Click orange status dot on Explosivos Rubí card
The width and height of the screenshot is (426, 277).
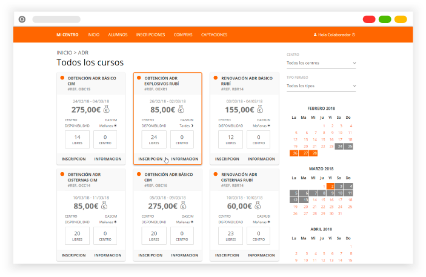pyautogui.click(x=139, y=78)
